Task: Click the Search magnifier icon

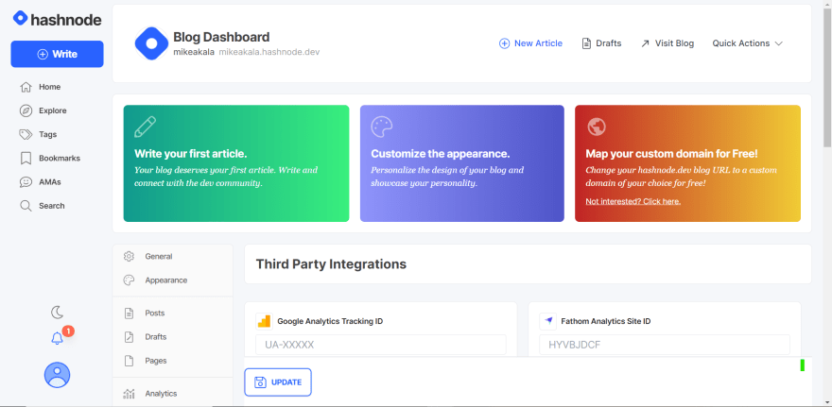Action: click(x=26, y=206)
